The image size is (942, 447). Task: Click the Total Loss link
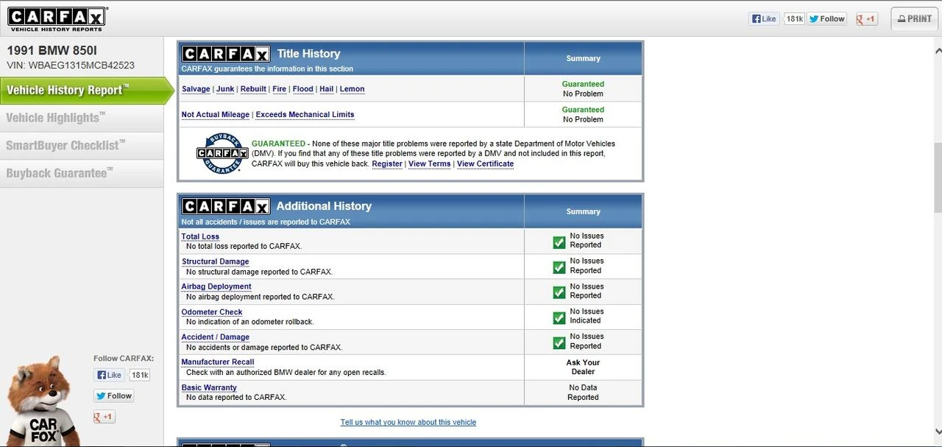coord(200,237)
